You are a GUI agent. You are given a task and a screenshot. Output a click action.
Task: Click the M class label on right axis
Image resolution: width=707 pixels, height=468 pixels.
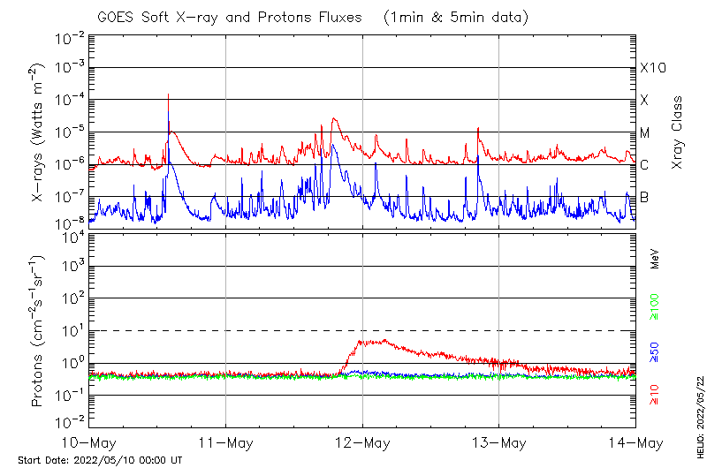645,133
